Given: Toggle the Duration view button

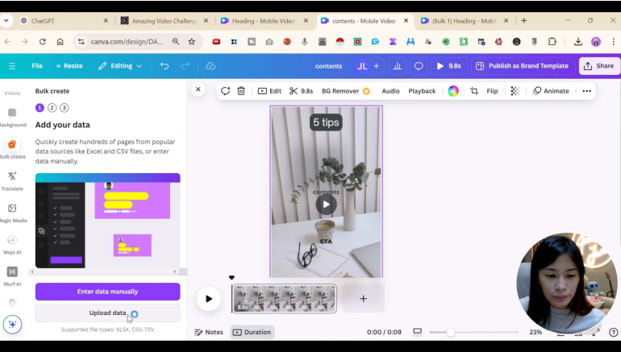Looking at the screenshot, I should point(252,332).
